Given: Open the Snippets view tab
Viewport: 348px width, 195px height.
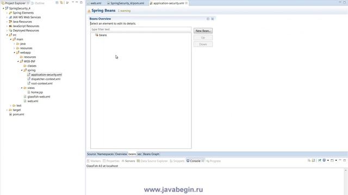Looking at the screenshot, I should [x=177, y=161].
